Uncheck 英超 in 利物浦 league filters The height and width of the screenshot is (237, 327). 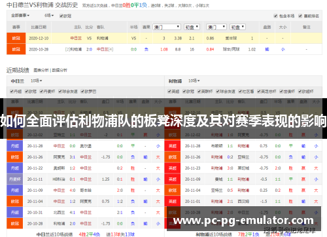(169, 91)
